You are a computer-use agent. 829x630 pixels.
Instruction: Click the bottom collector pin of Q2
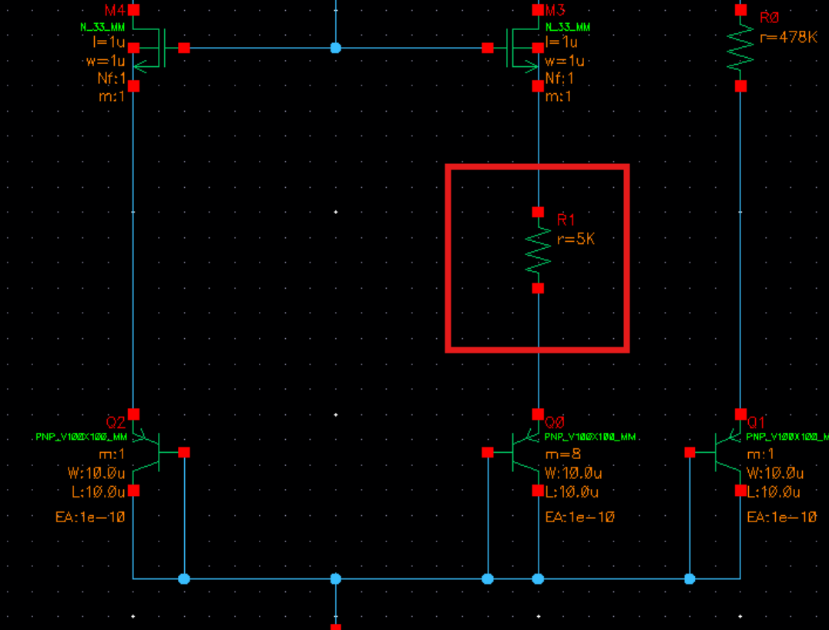click(x=133, y=491)
